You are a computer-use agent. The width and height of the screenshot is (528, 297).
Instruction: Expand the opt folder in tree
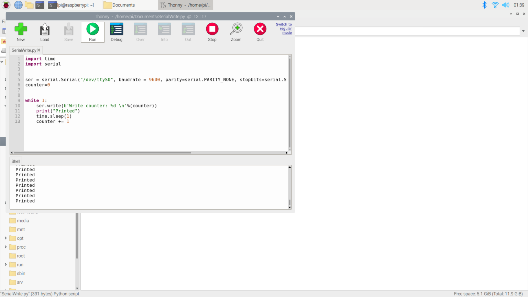point(5,238)
